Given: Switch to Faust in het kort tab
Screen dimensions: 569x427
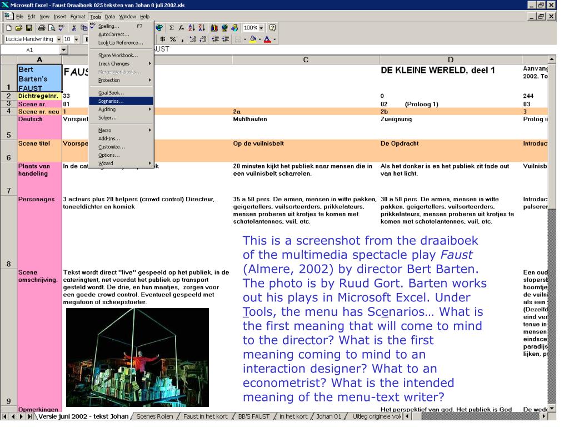Looking at the screenshot, I should point(205,416).
